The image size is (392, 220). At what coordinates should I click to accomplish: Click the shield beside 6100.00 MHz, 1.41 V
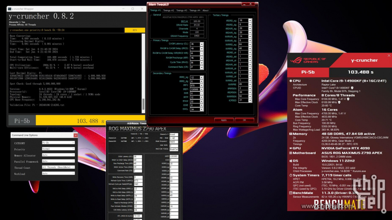click(348, 99)
